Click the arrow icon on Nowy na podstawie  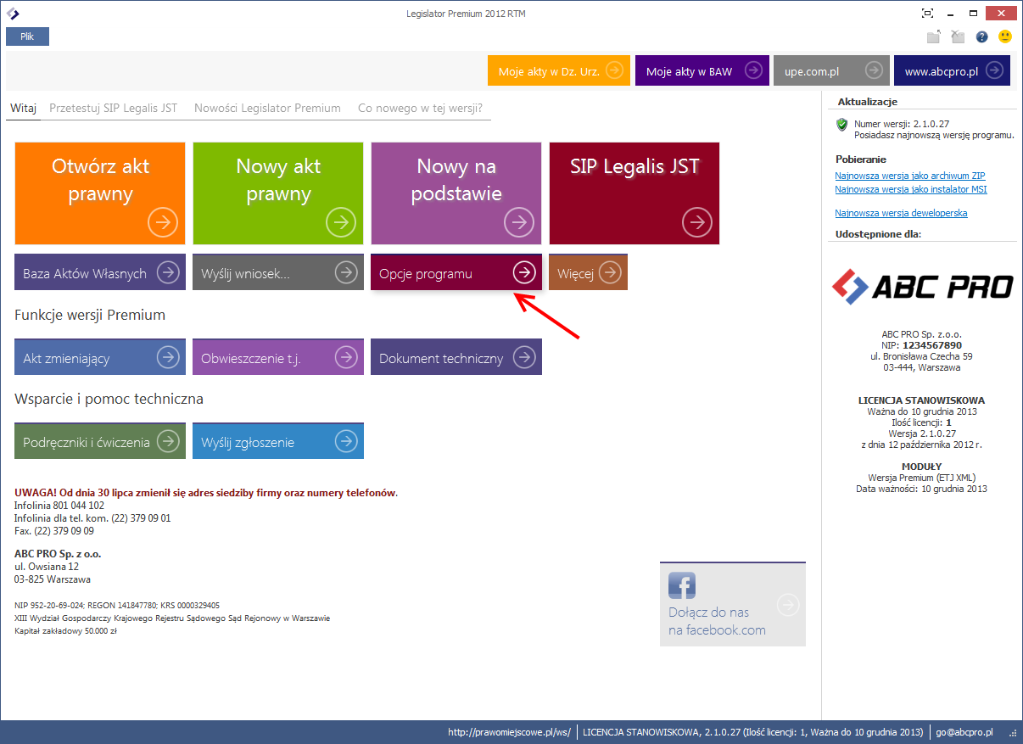coord(519,222)
